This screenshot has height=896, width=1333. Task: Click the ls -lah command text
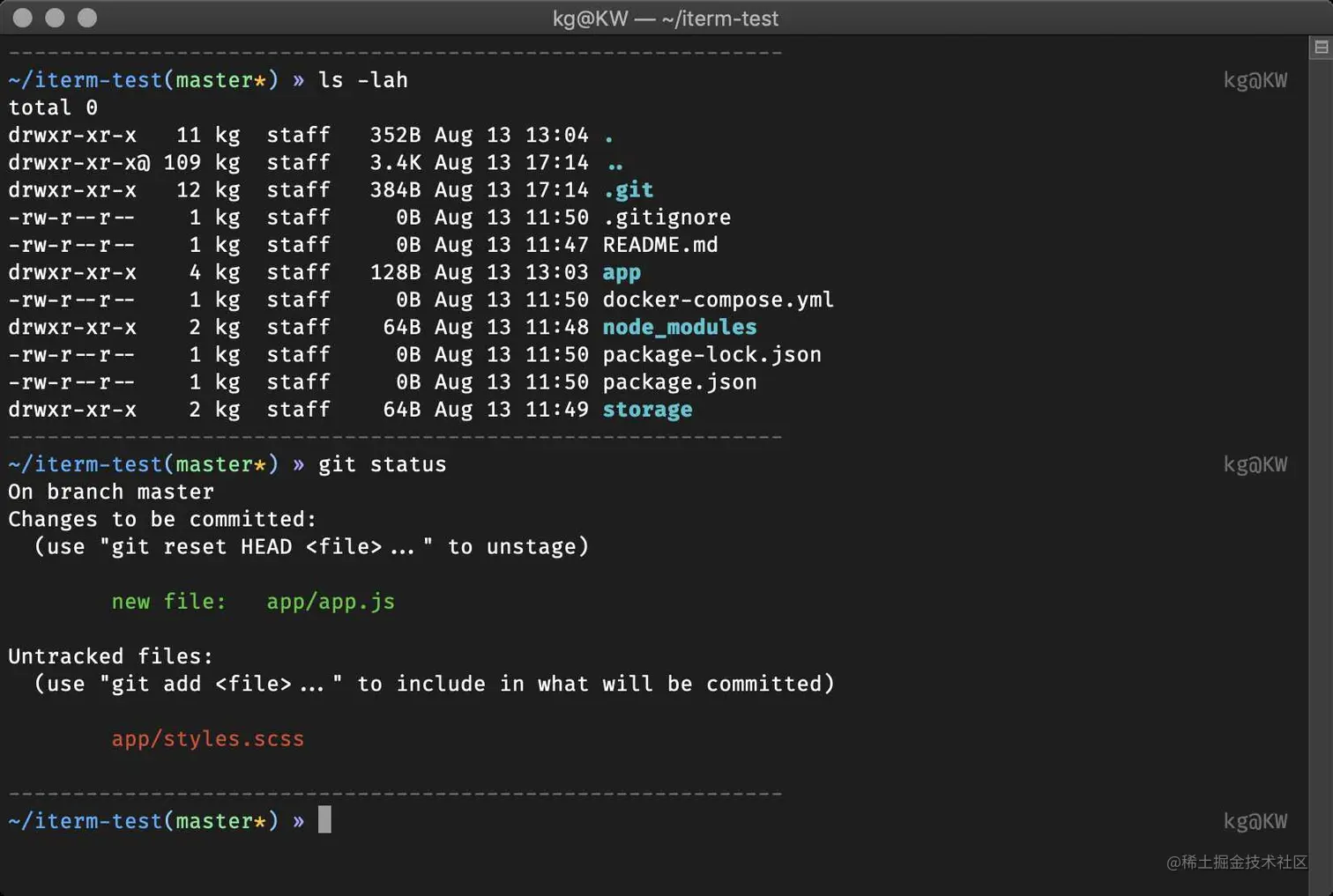coord(363,79)
